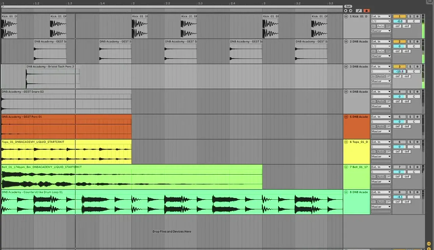Select the GEST Snare 03 clip
This screenshot has height=250, width=434.
click(x=66, y=102)
